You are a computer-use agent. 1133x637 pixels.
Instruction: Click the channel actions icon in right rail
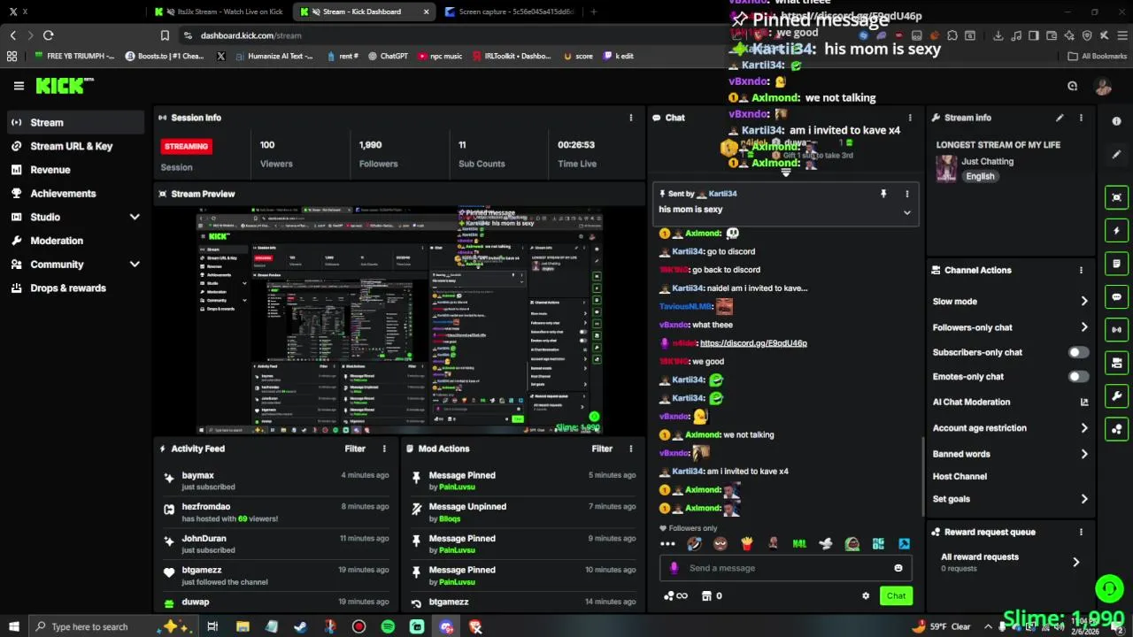(x=1117, y=364)
